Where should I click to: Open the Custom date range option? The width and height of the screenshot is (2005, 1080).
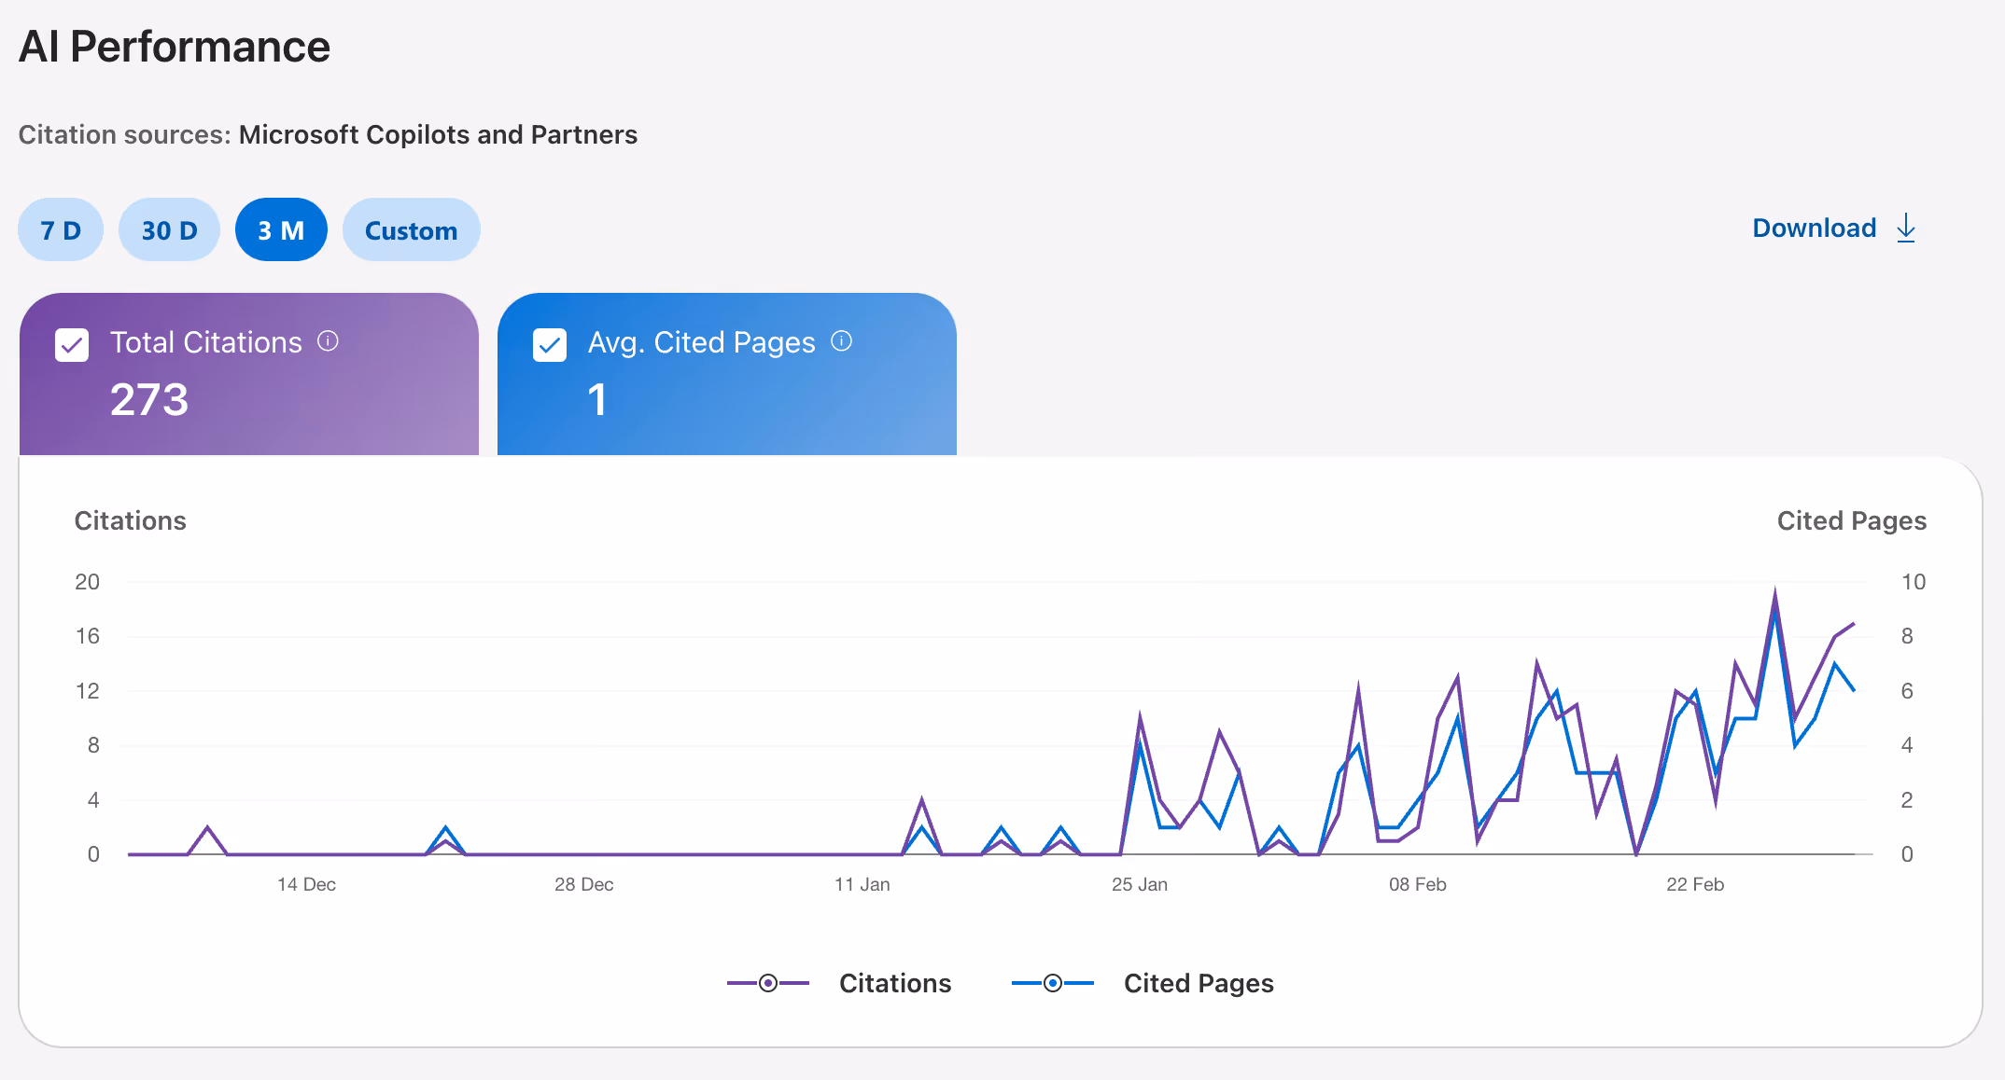click(411, 229)
